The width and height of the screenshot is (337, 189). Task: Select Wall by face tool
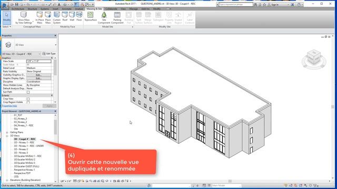coord(72,17)
